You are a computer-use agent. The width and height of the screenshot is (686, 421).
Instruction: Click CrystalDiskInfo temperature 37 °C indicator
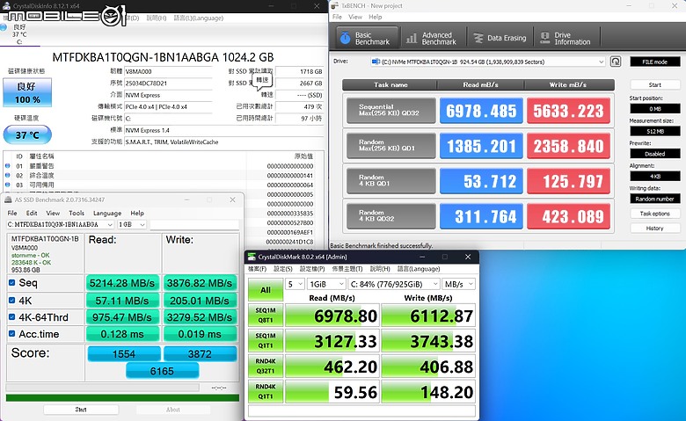[27, 135]
